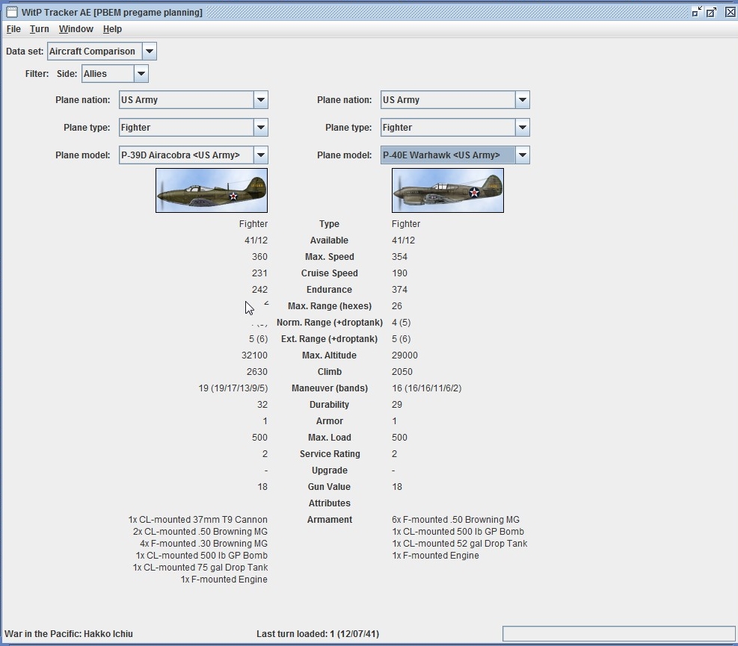The height and width of the screenshot is (646, 738).
Task: Click the 'Max. Altitude' row label
Action: click(330, 355)
